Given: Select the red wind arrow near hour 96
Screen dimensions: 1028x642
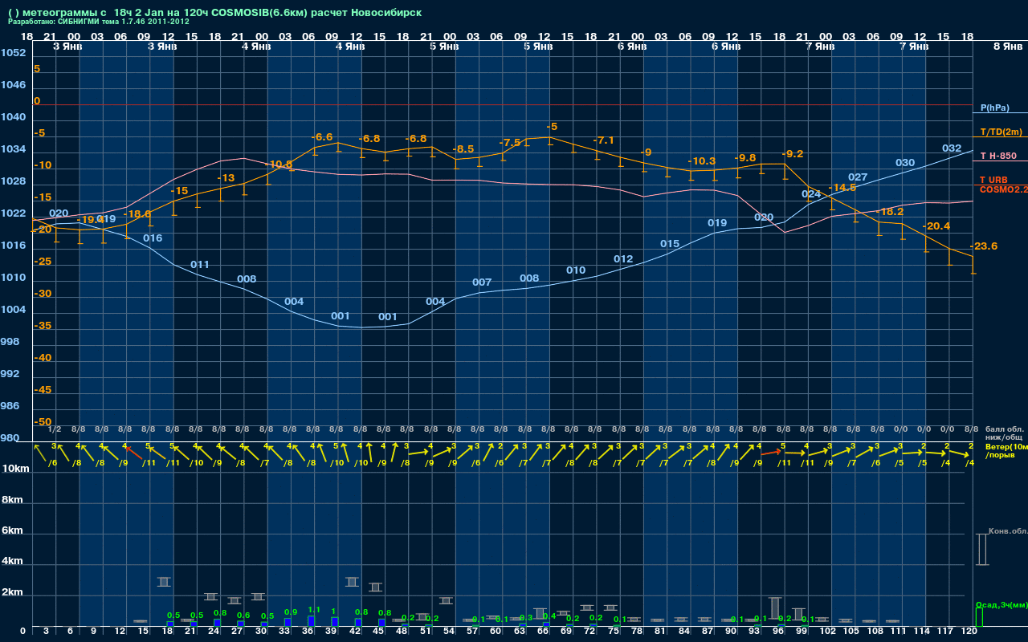Looking at the screenshot, I should point(770,453).
